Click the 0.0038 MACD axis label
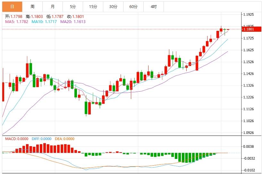The image size is (263, 174). [249, 147]
